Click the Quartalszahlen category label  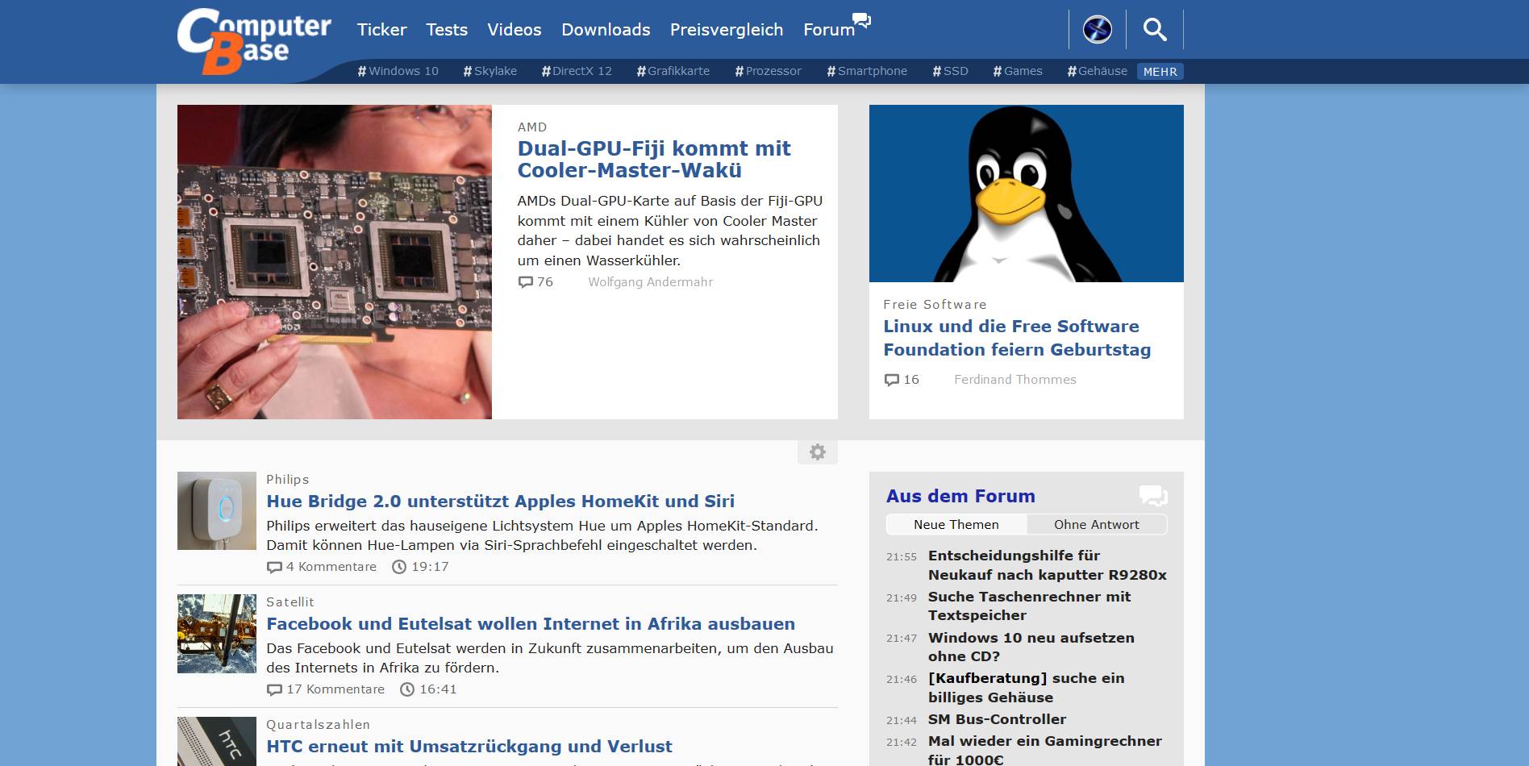pos(319,725)
